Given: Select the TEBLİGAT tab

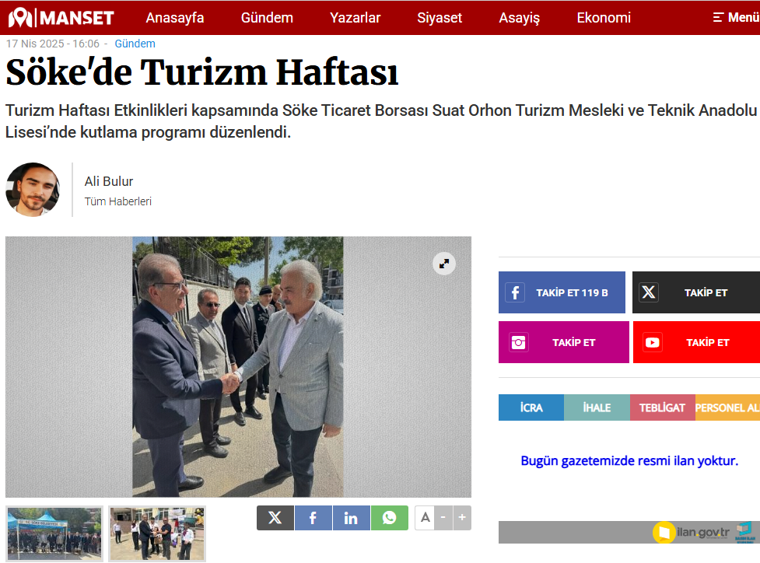Looking at the screenshot, I should (x=662, y=407).
